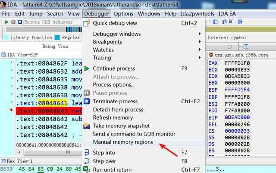Open the Windows menu
The width and height of the screenshot is (276, 173).
(x=149, y=14)
